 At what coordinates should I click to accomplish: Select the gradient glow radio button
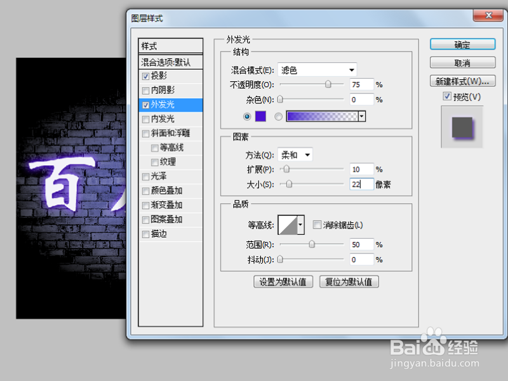278,116
